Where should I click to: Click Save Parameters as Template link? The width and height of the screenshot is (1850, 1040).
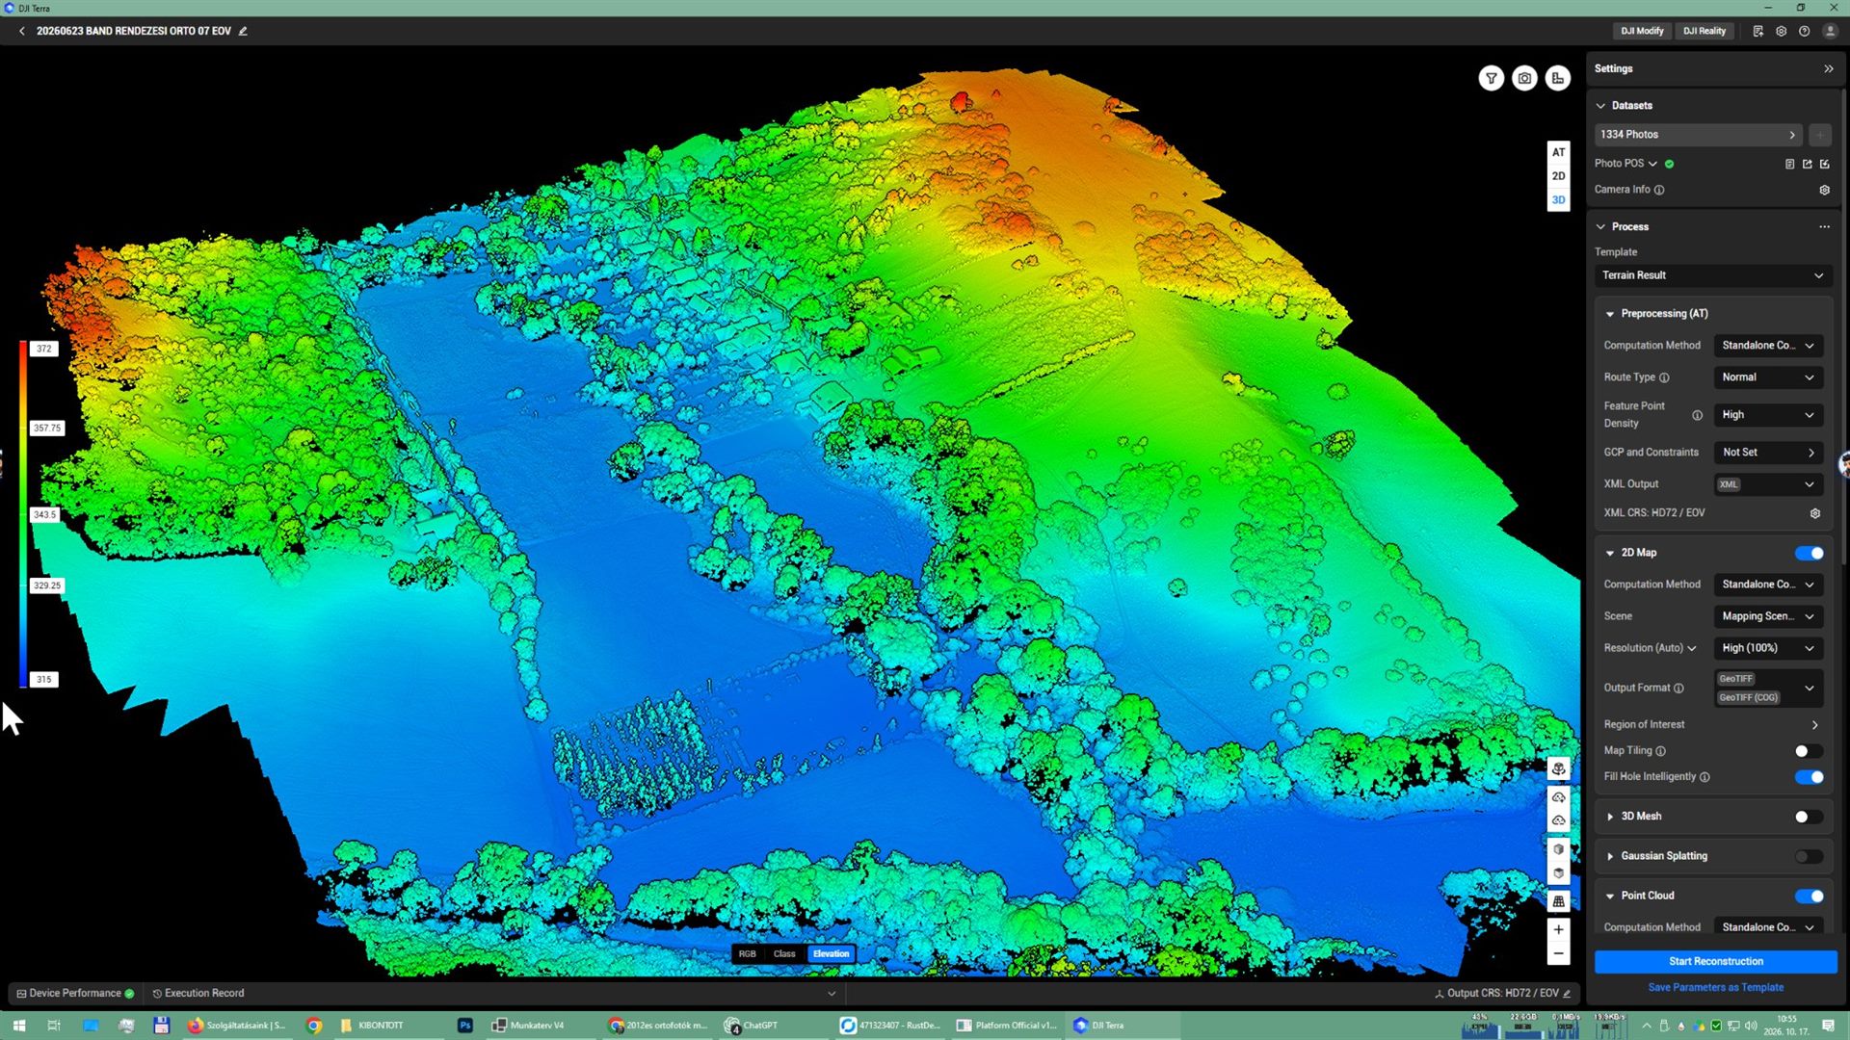(1715, 987)
